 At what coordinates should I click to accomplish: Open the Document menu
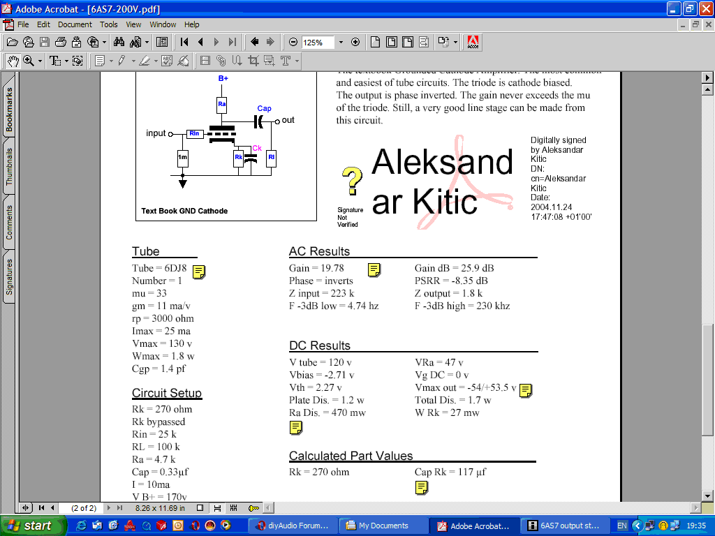click(x=75, y=24)
